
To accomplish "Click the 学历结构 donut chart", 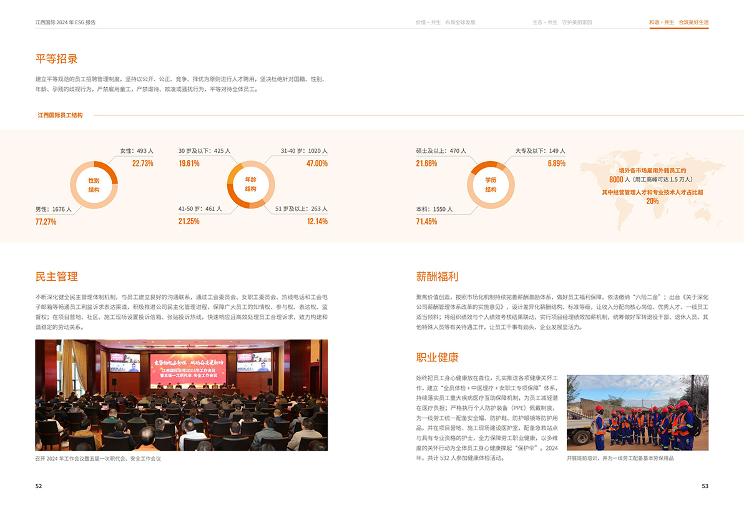I will click(x=491, y=185).
